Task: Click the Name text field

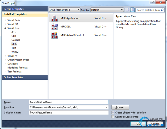Action: point(69,102)
